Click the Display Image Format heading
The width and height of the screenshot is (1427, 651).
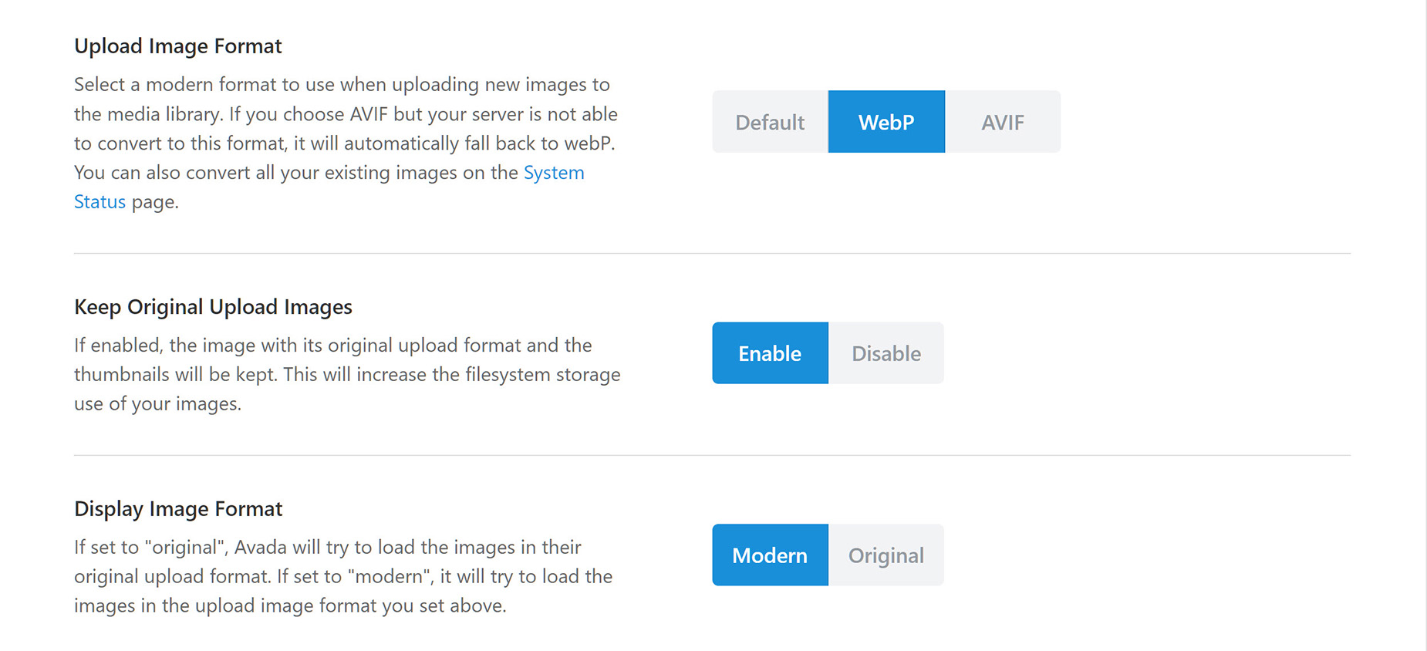tap(177, 508)
